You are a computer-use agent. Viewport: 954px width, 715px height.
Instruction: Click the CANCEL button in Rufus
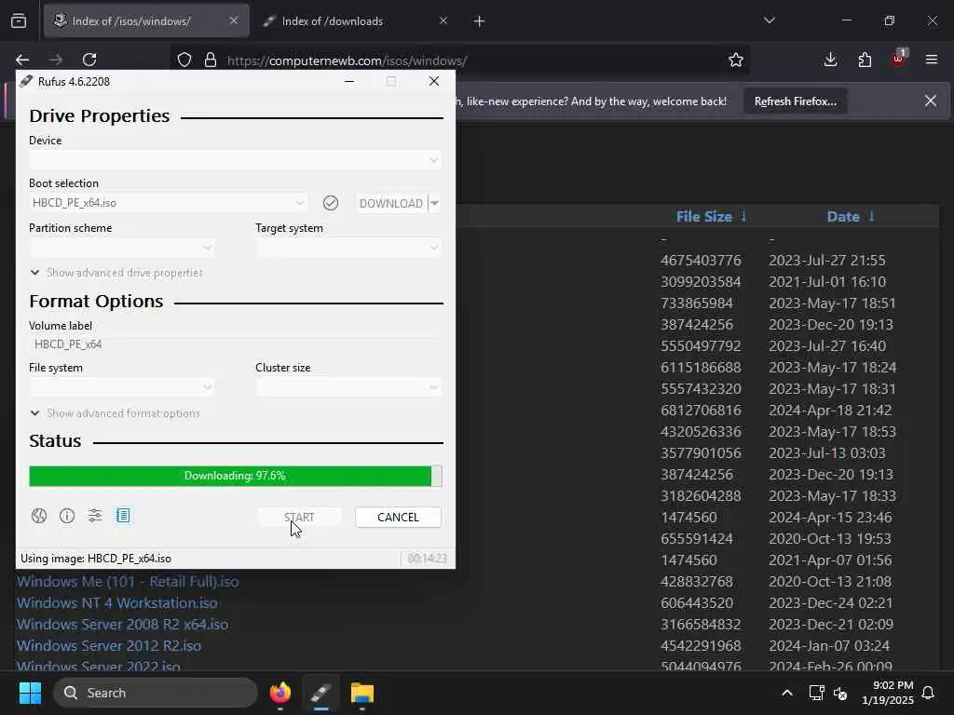398,517
